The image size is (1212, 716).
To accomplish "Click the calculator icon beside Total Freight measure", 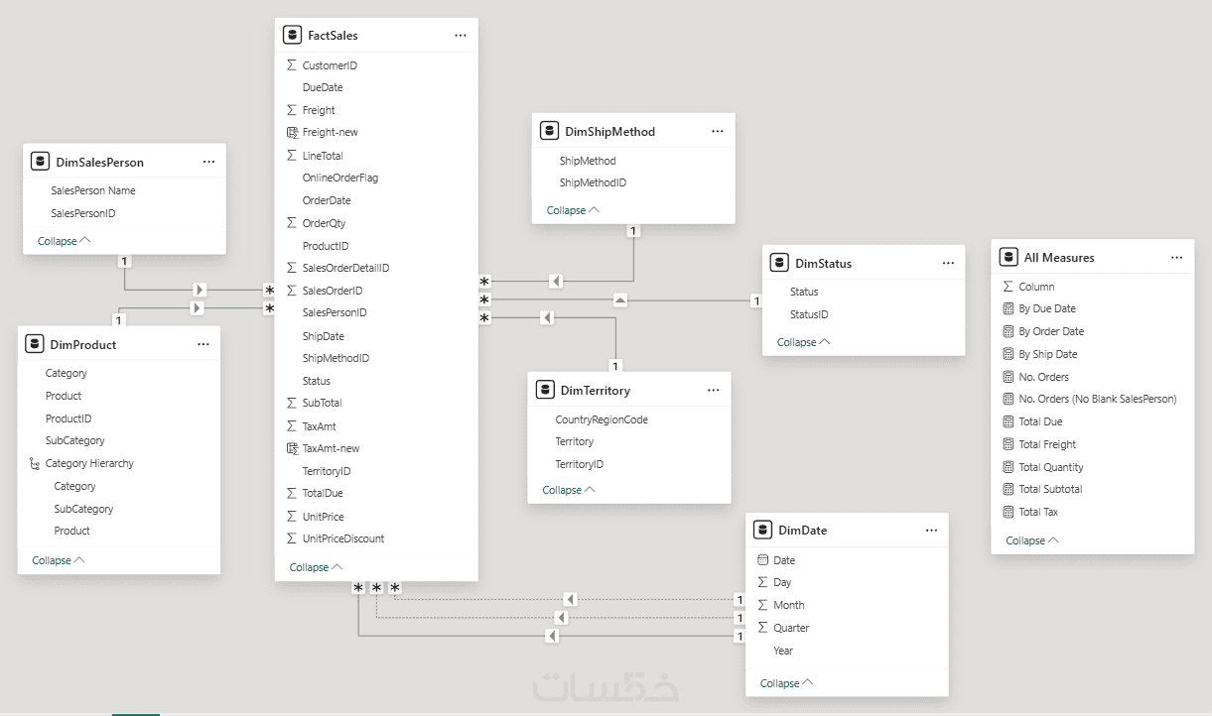I will tap(1008, 444).
